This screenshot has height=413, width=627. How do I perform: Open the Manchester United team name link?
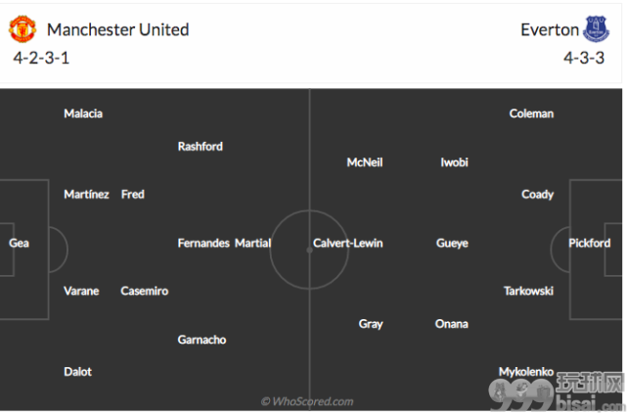coord(118,29)
